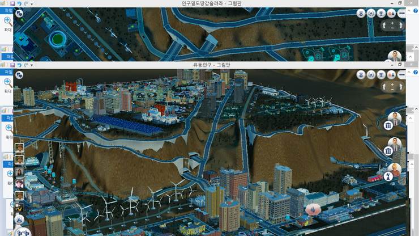This screenshot has width=419, height=236.
Task: Redo in the 인구밀도땅값올려라 Paint window
Action: (x=26, y=3)
